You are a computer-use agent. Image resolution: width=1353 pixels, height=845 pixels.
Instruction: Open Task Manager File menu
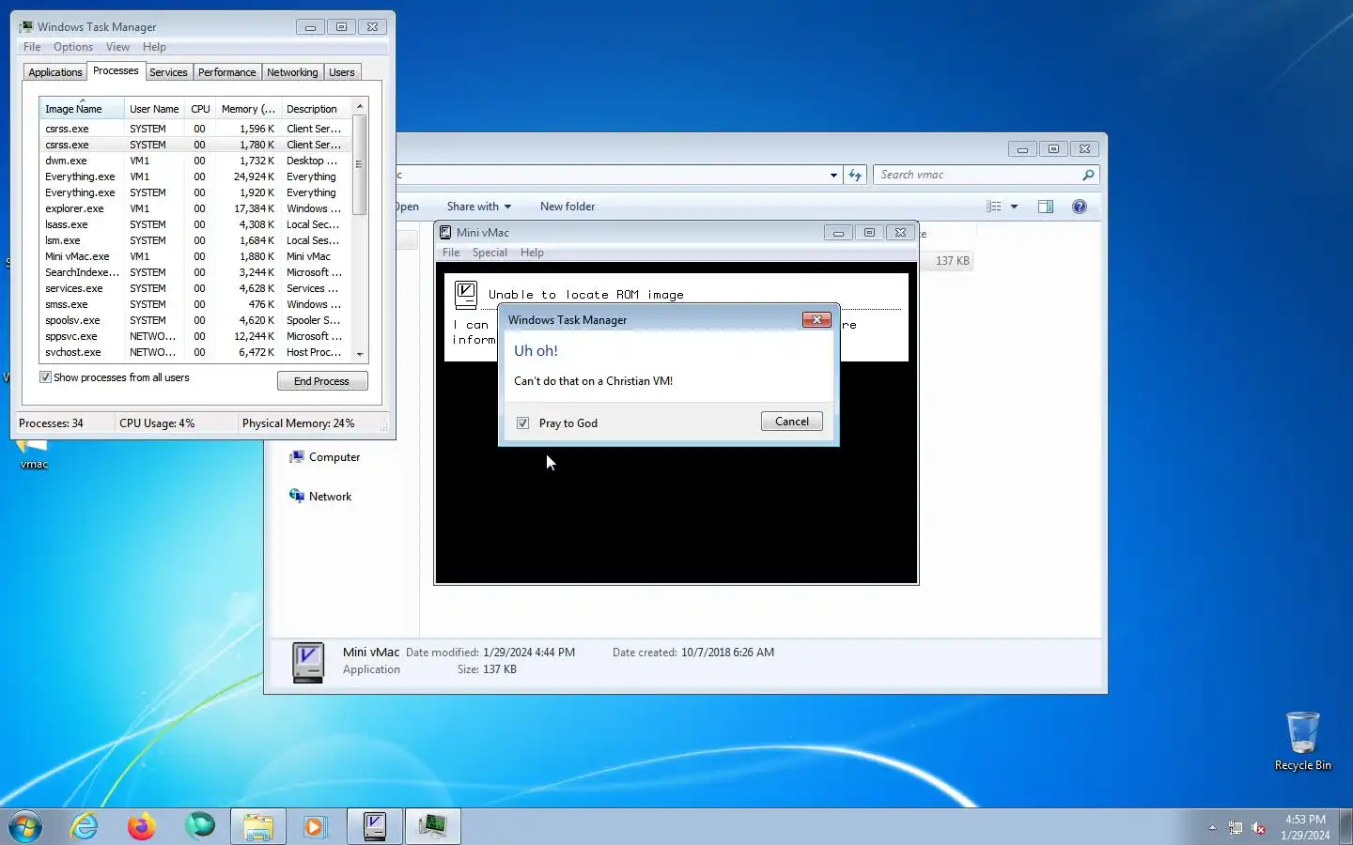pyautogui.click(x=32, y=47)
